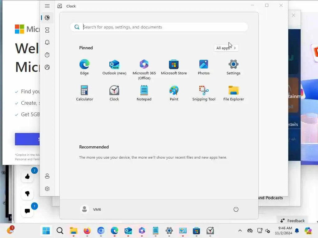The width and height of the screenshot is (318, 238).
Task: Open Snipping Tool from pinned apps
Action: [x=204, y=93]
